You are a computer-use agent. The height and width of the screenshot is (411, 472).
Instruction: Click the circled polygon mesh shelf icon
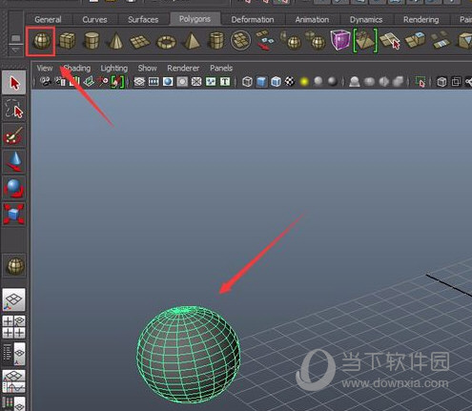coord(240,41)
